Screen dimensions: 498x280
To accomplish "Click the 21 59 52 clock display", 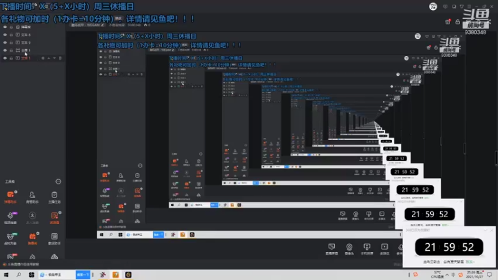I will tap(449, 247).
